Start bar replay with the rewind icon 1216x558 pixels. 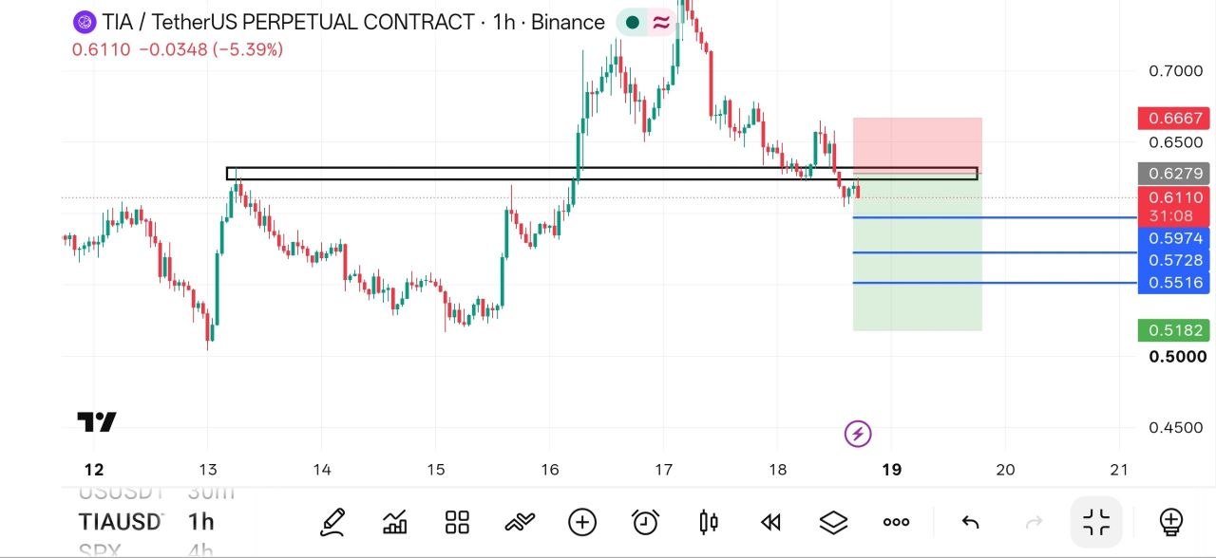[770, 522]
